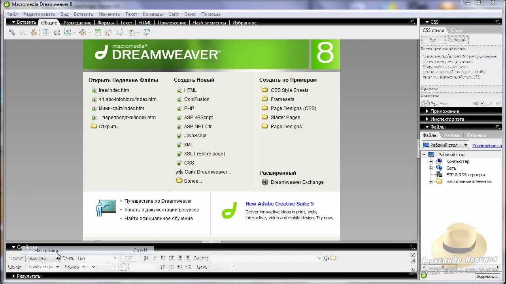Expand the Сеть tree node
The width and height of the screenshot is (506, 284).
(x=431, y=168)
